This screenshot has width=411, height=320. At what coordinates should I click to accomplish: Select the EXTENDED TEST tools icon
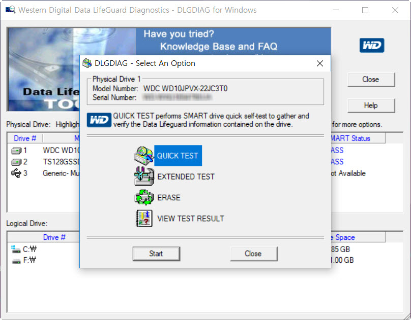[144, 176]
